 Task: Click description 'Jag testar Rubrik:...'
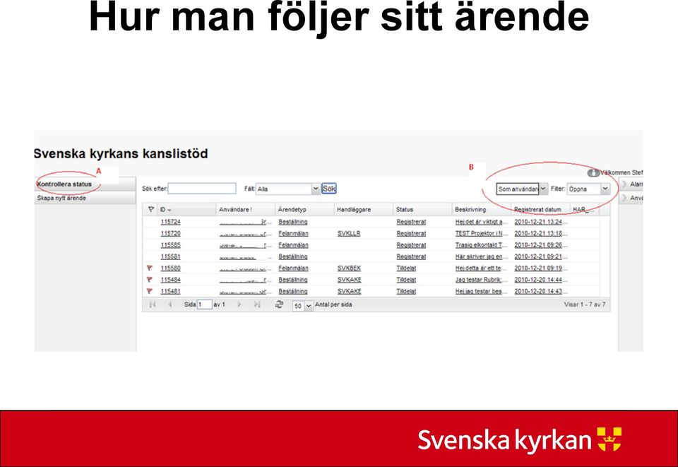(482, 280)
